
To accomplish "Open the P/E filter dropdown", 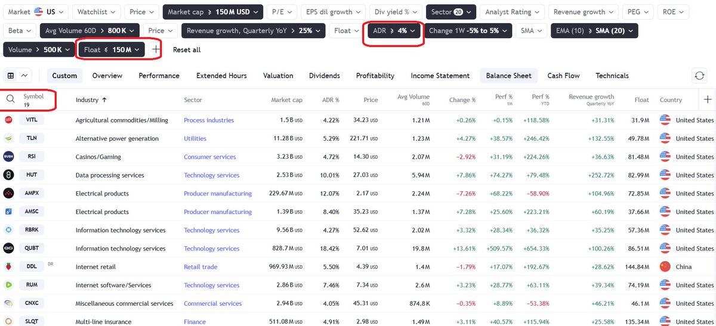I will click(x=281, y=11).
